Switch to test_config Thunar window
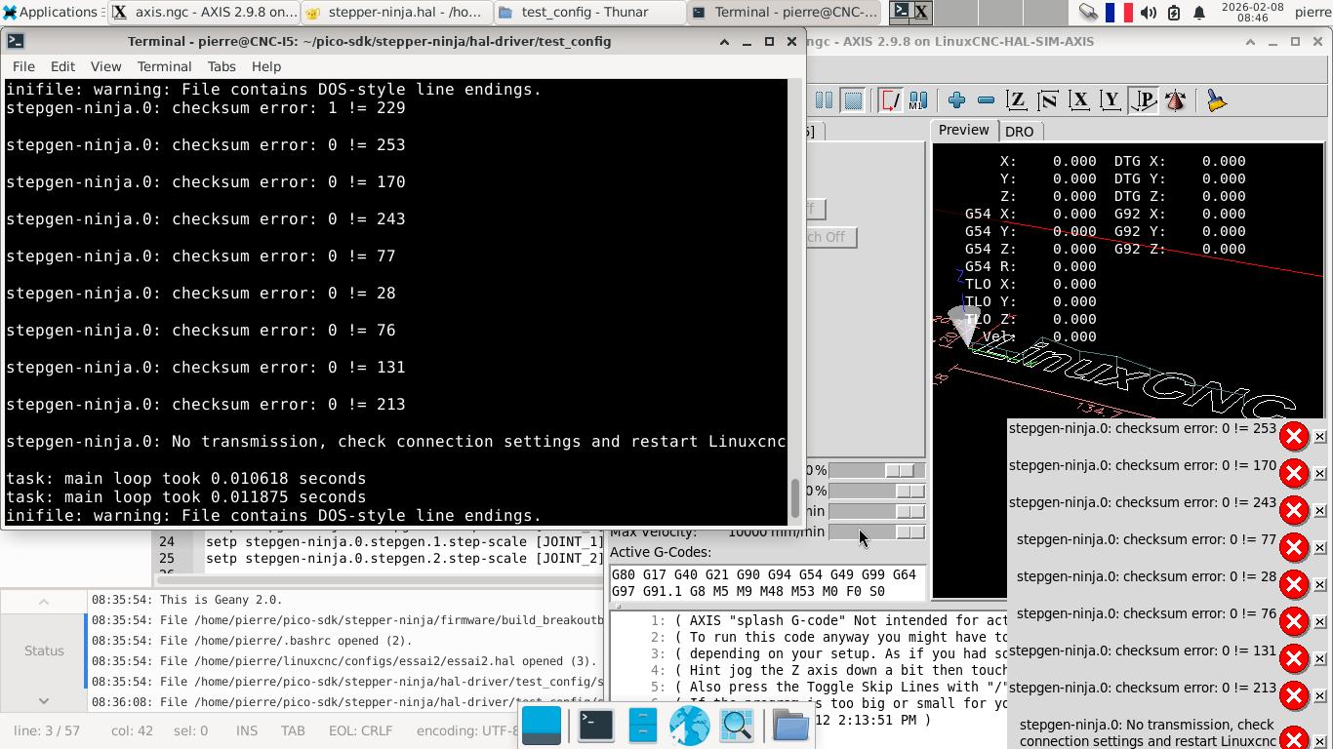This screenshot has width=1333, height=749. pyautogui.click(x=587, y=12)
